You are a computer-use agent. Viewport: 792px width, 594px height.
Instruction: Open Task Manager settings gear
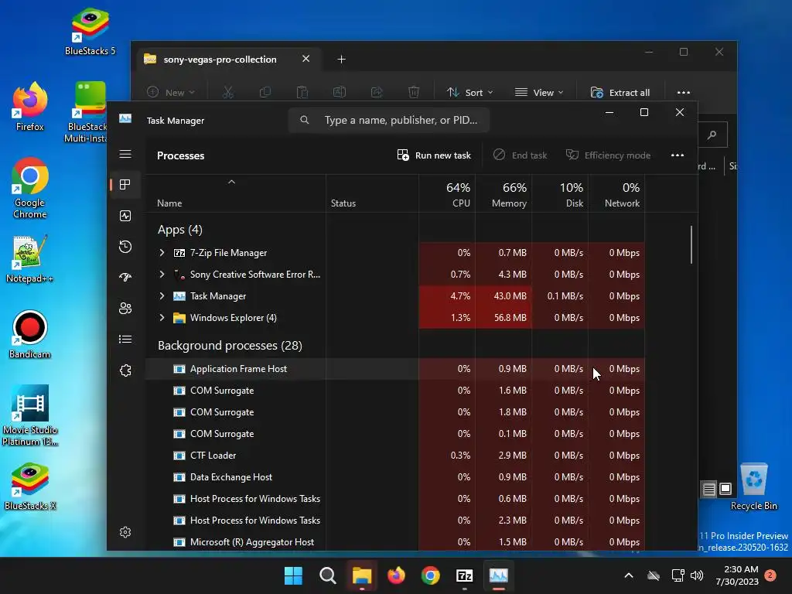click(x=125, y=532)
